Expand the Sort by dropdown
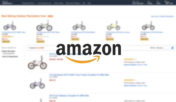176x102 pixels. coord(165,48)
